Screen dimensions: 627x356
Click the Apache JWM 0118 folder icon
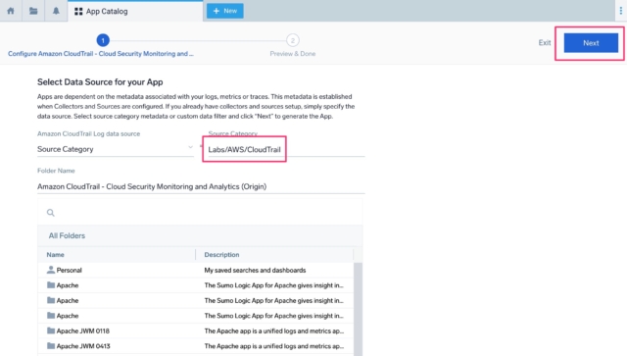[51, 331]
